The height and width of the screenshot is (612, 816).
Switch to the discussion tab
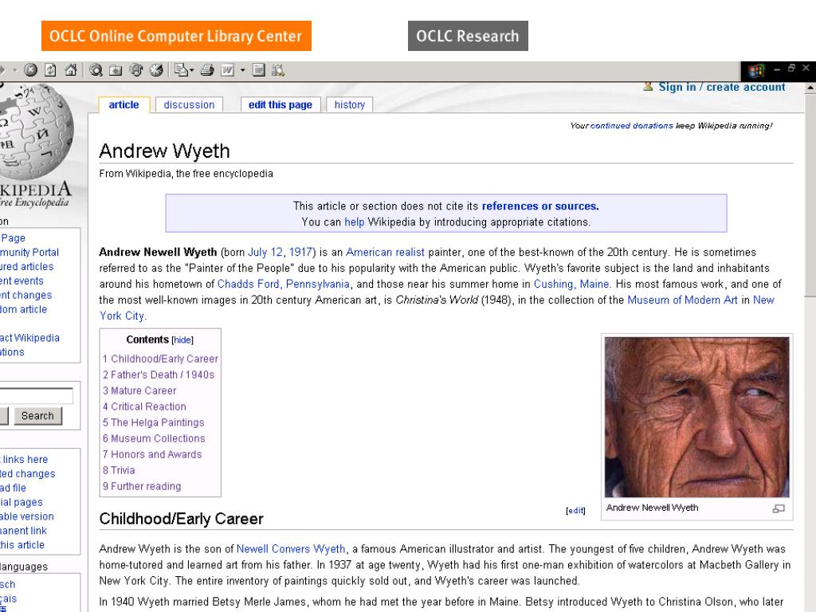point(189,104)
